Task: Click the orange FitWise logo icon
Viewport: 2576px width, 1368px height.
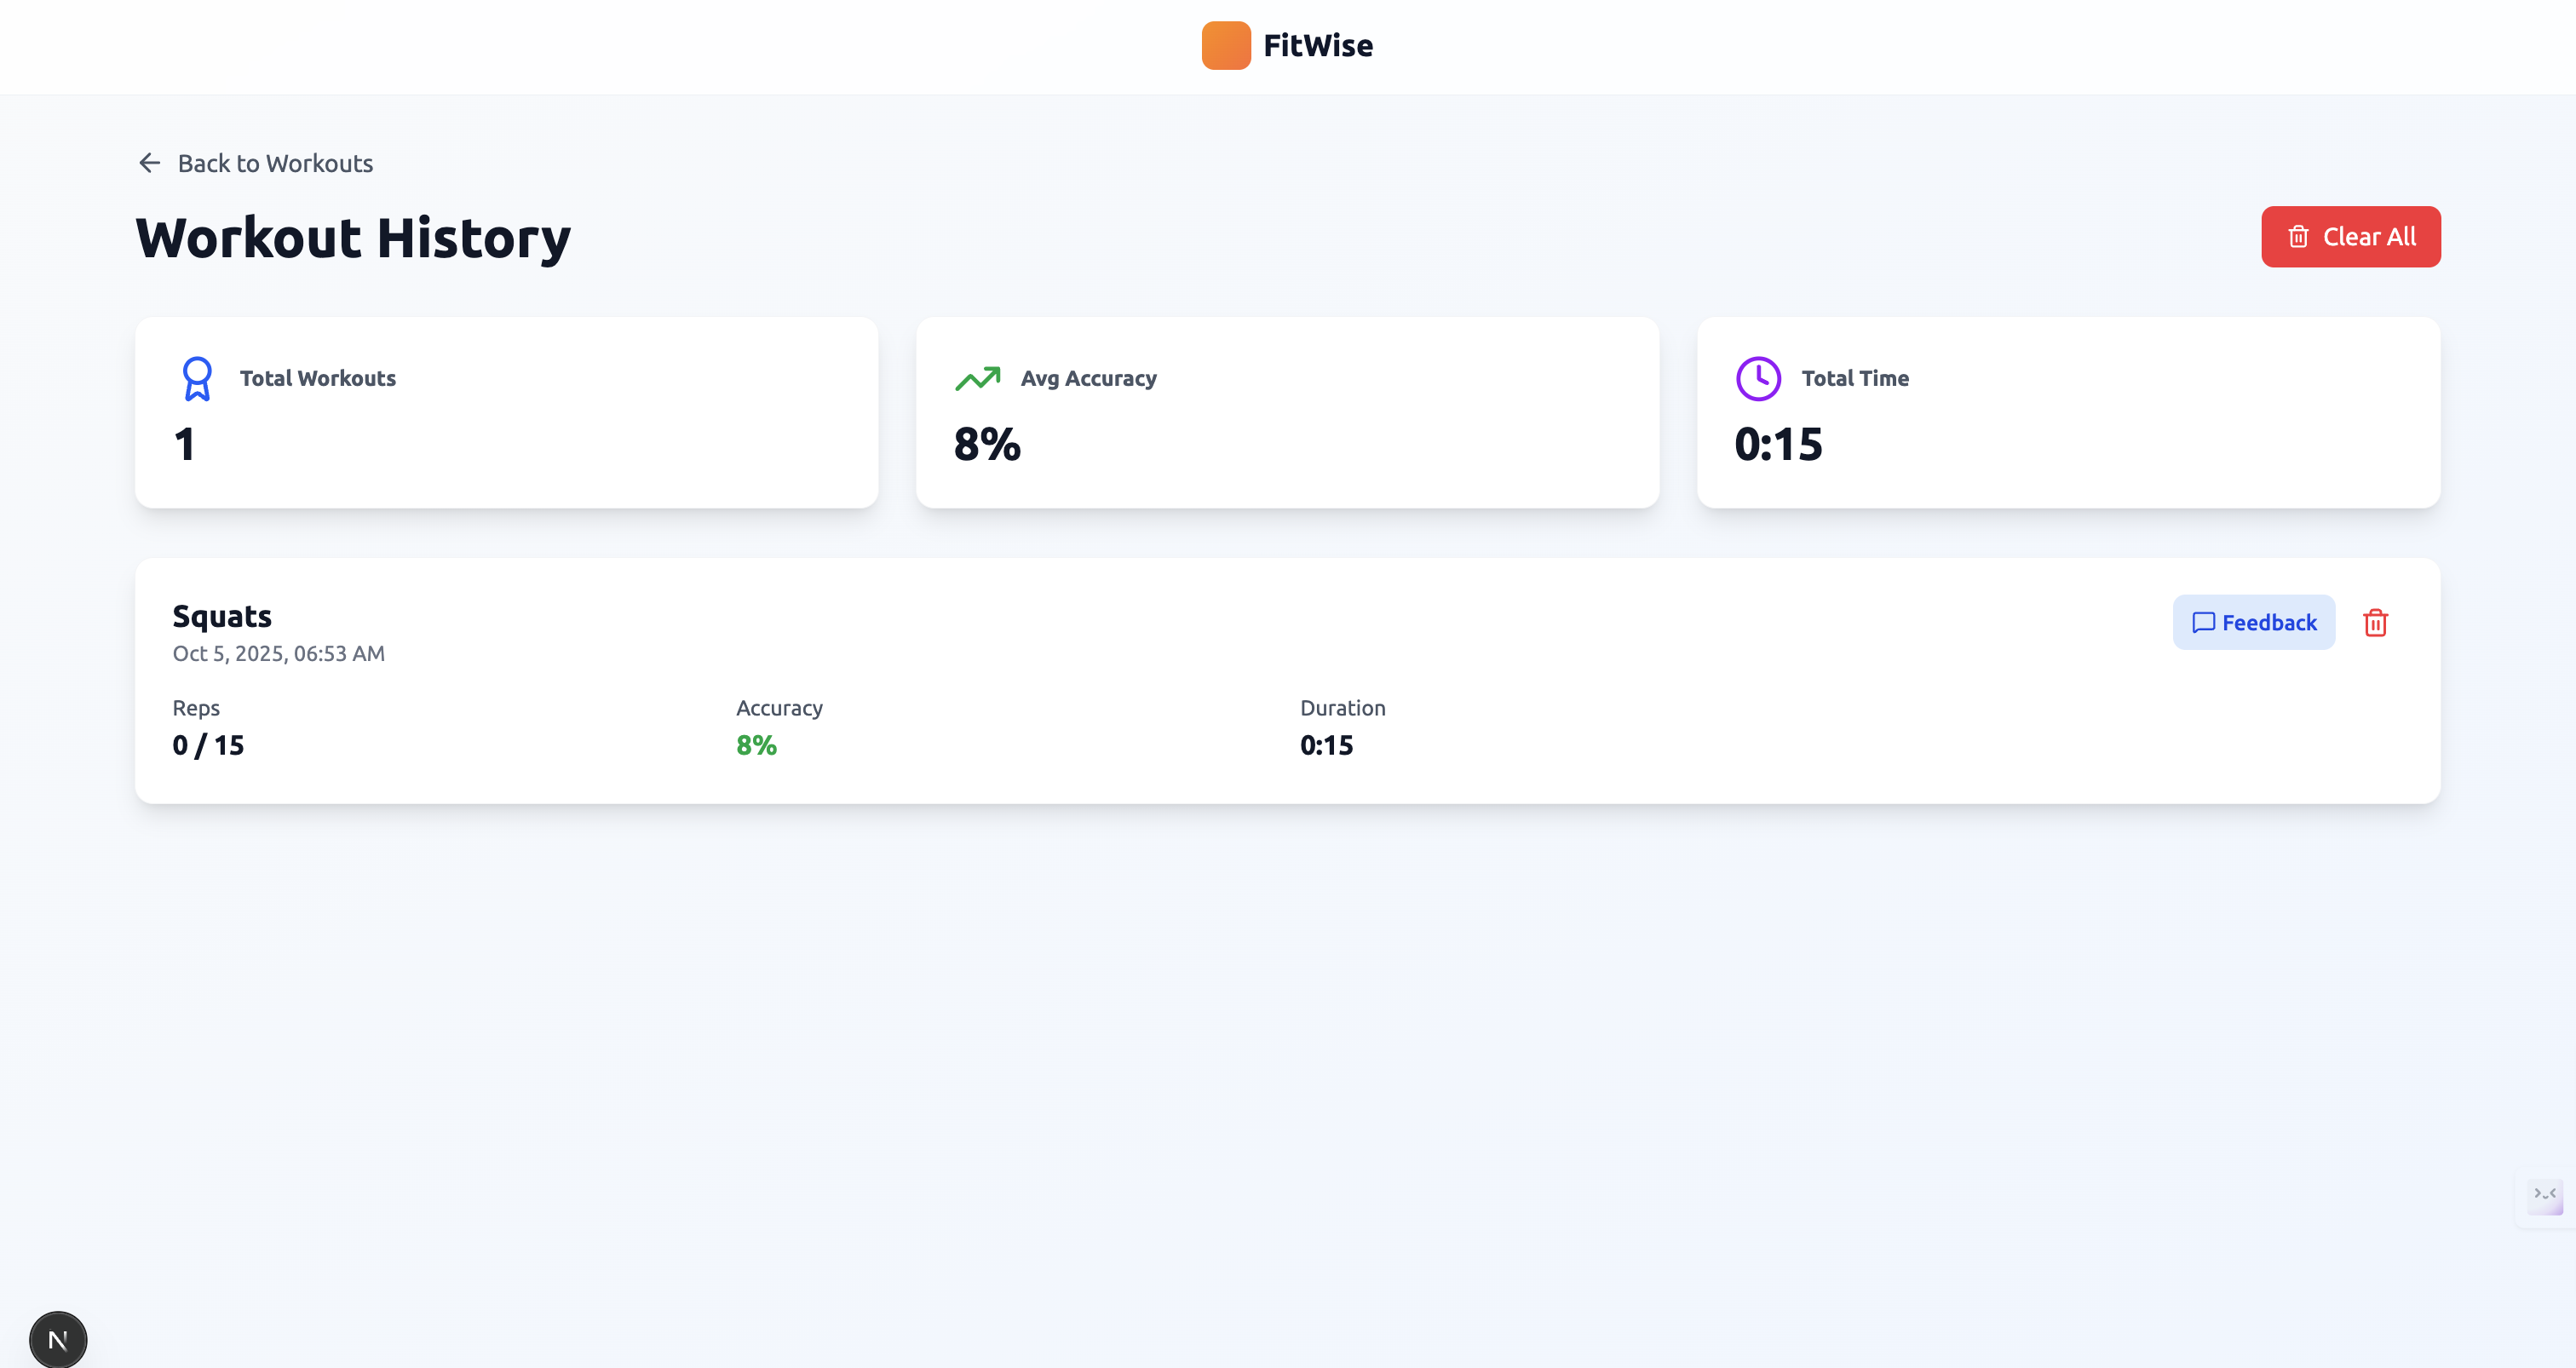Action: [x=1225, y=45]
